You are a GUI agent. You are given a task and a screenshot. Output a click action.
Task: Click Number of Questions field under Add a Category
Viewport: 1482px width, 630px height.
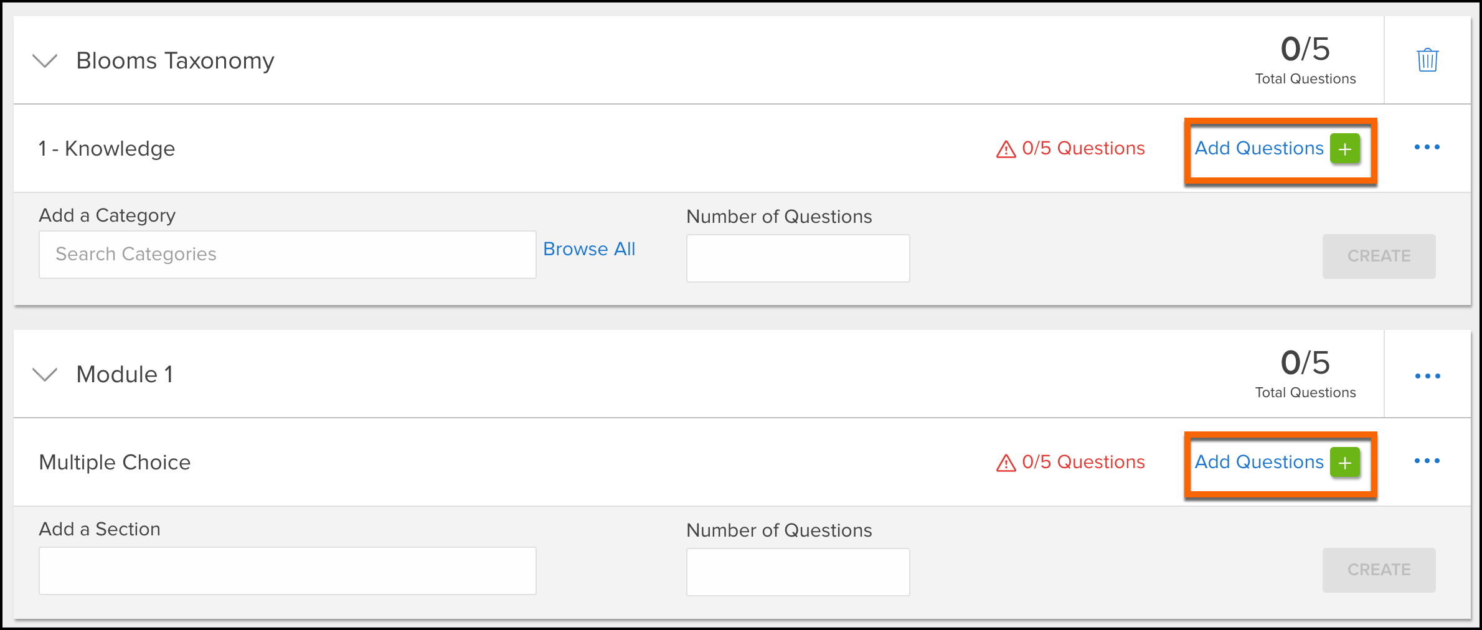798,258
